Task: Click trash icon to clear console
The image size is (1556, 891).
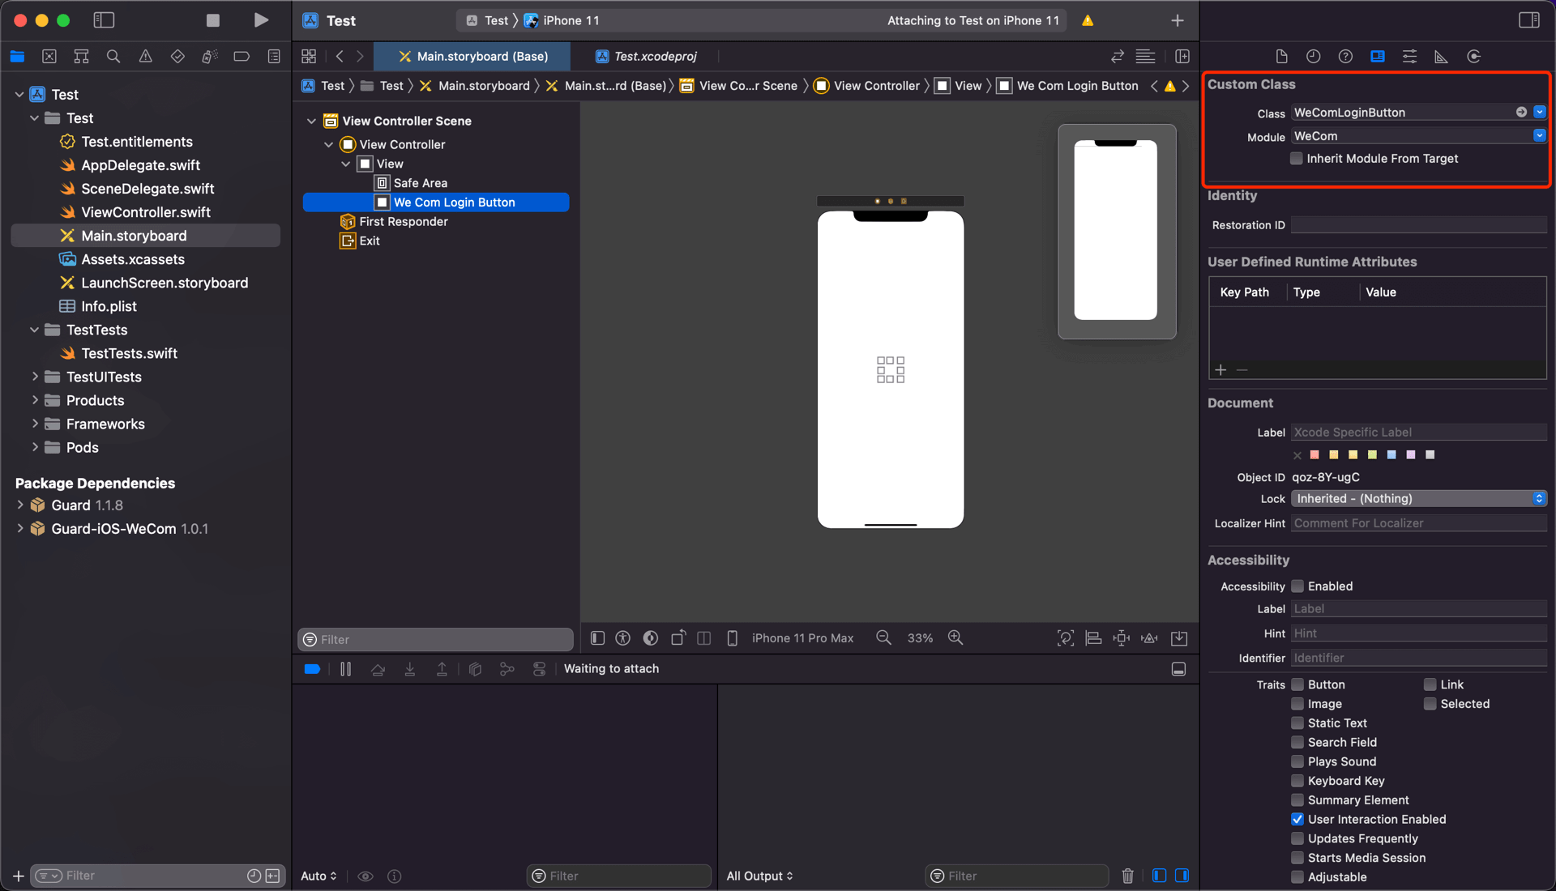Action: point(1127,876)
